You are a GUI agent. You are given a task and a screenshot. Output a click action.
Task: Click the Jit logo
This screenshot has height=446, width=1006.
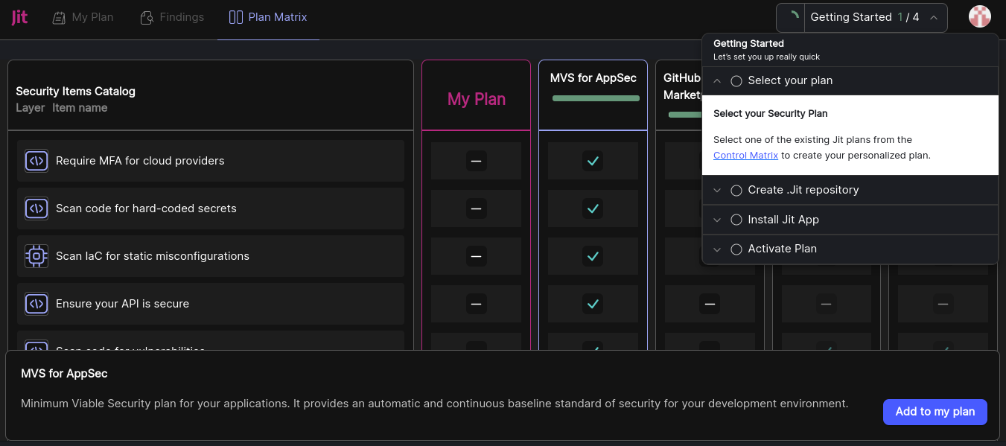click(x=19, y=17)
